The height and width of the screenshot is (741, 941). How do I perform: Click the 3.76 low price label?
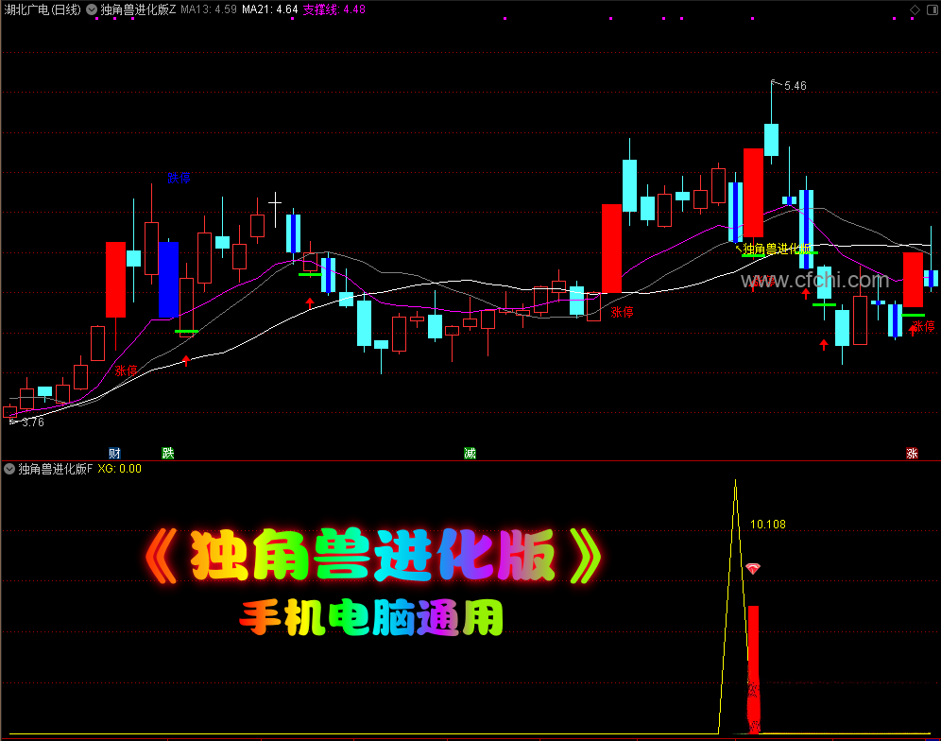point(33,422)
